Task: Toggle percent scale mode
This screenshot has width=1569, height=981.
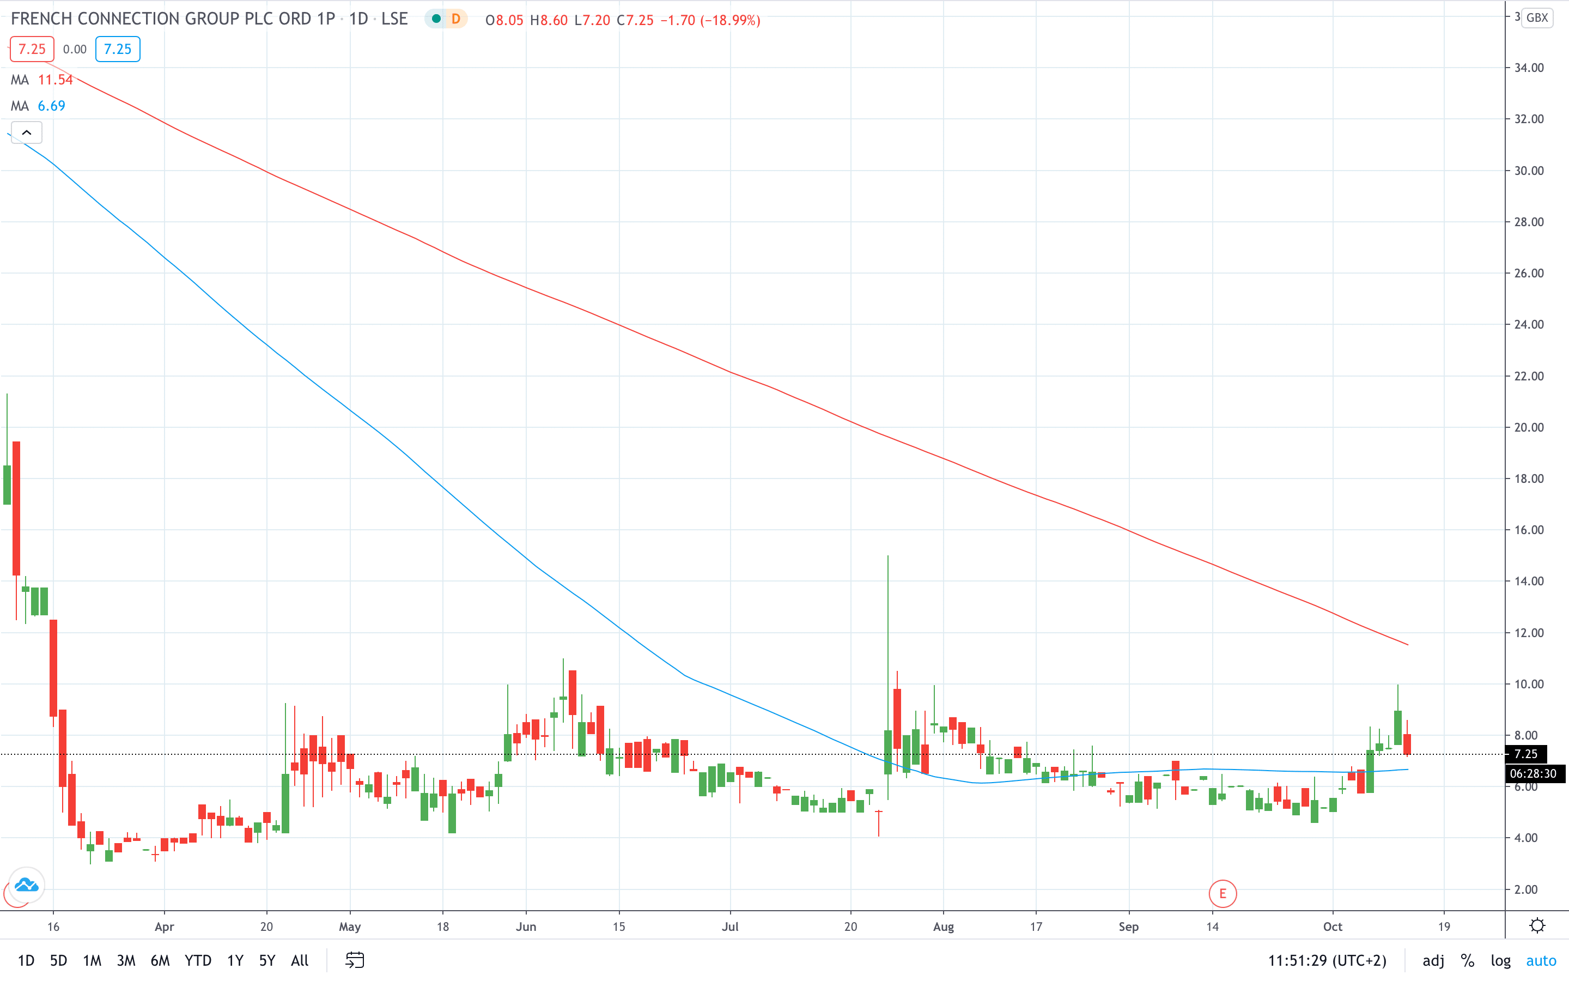Action: 1467,960
